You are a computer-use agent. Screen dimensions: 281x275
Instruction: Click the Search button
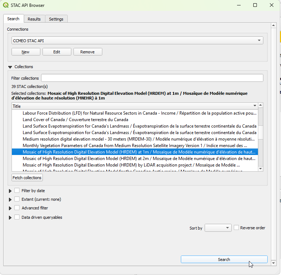(224, 260)
